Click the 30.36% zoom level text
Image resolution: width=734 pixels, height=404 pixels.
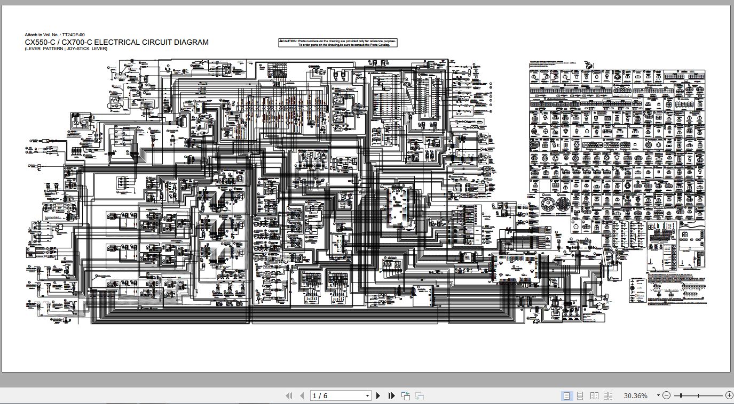635,395
